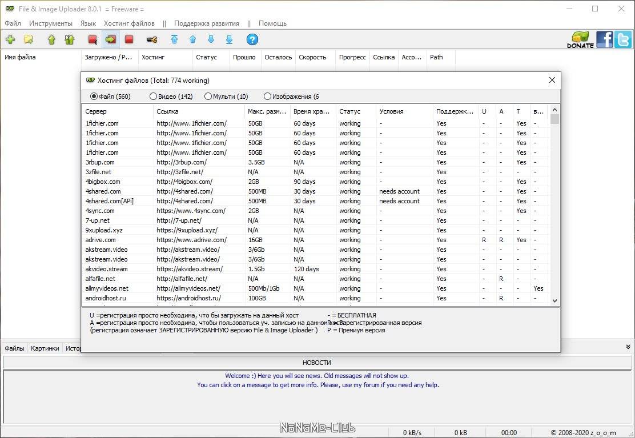Click the add folder icon
The image size is (635, 438).
click(x=29, y=39)
